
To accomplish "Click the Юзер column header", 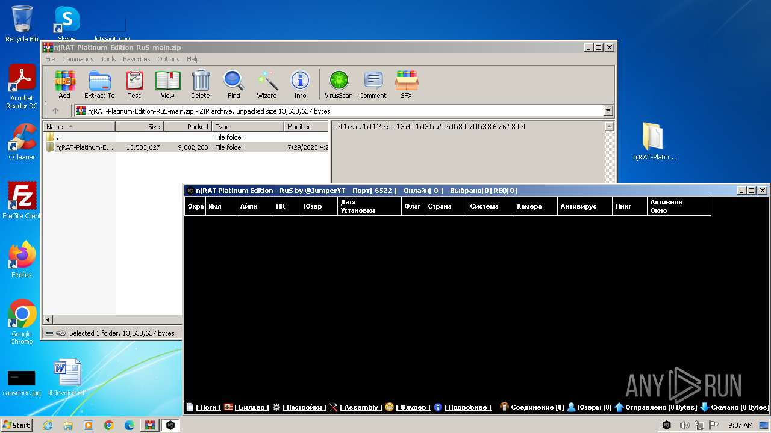I will (x=319, y=206).
